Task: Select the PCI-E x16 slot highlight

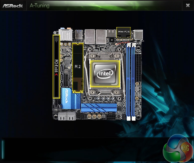Action: [x=56, y=67]
